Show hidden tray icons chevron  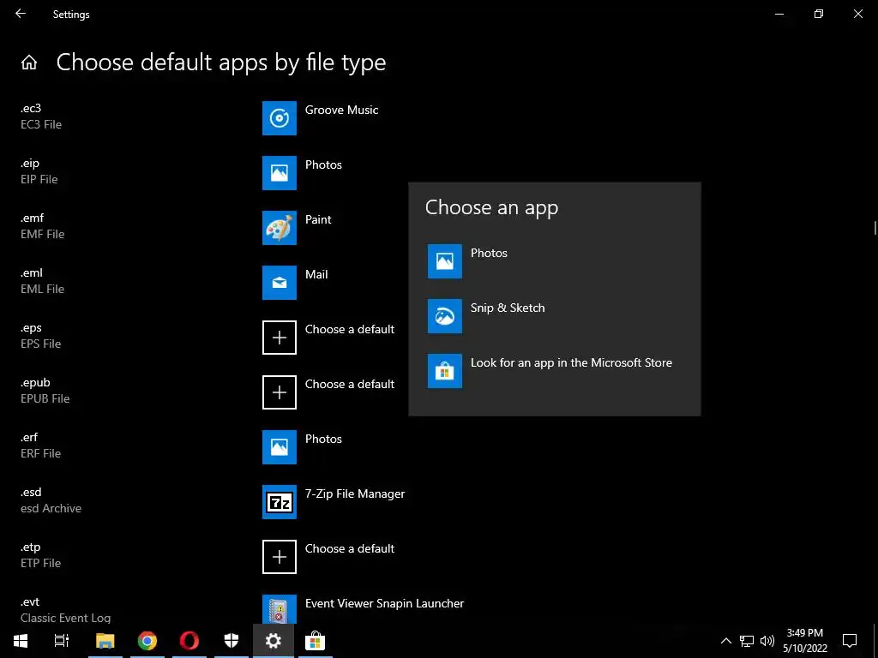[725, 641]
